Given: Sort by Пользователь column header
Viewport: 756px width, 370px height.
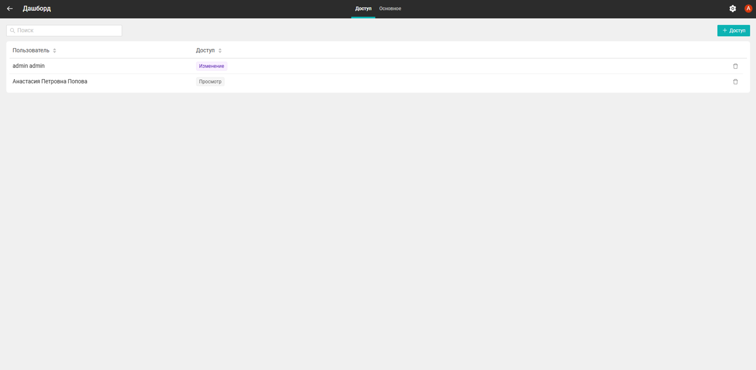Looking at the screenshot, I should [31, 51].
